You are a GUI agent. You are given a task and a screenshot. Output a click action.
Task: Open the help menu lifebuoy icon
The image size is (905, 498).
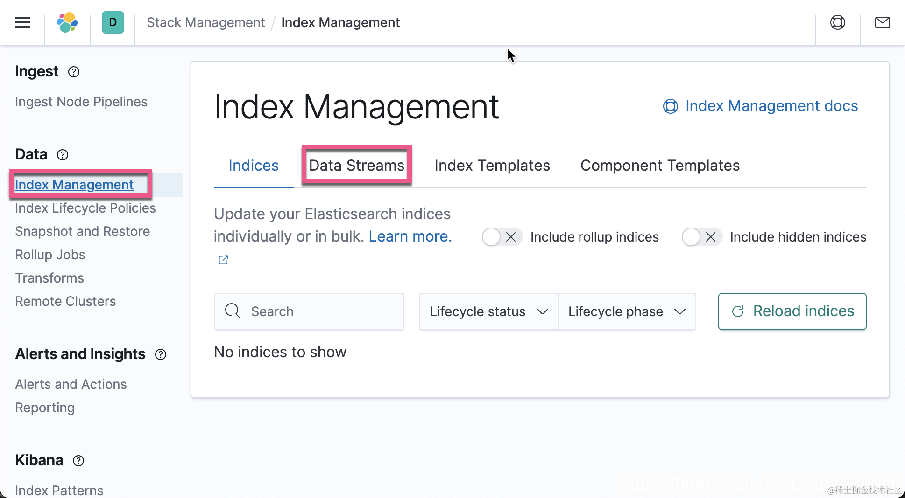837,22
